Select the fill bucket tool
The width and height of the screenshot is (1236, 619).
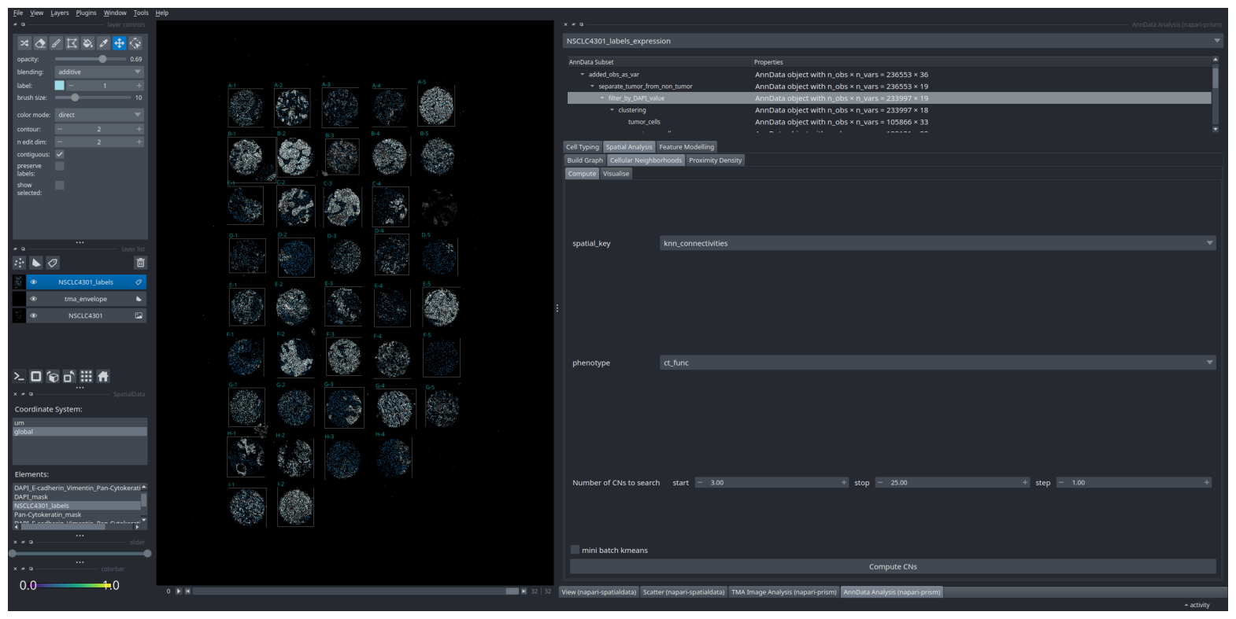click(x=87, y=43)
